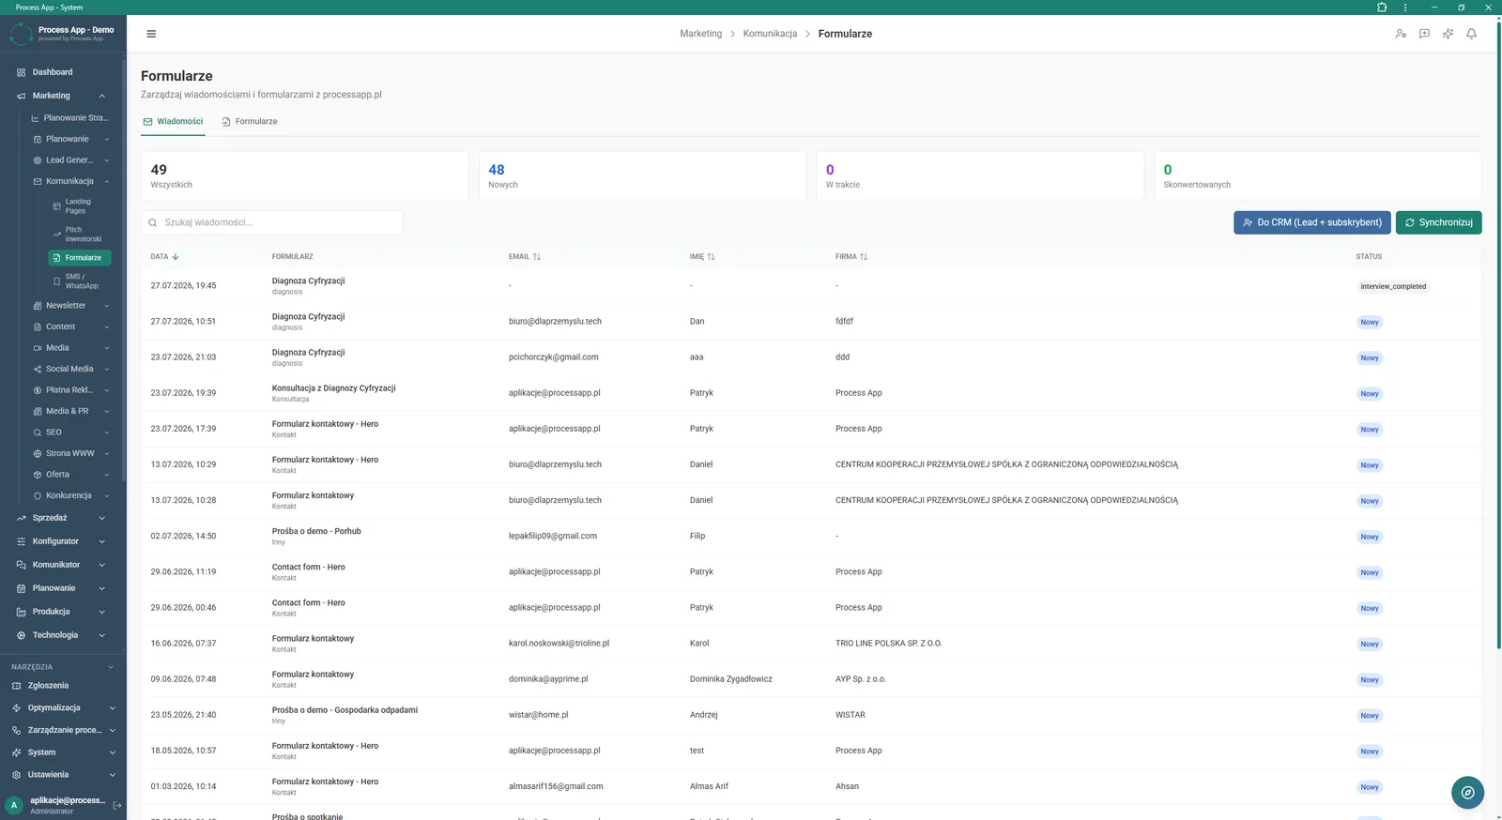This screenshot has height=820, width=1502.
Task: Click almasarif156@gmail.com email cell
Action: click(556, 786)
